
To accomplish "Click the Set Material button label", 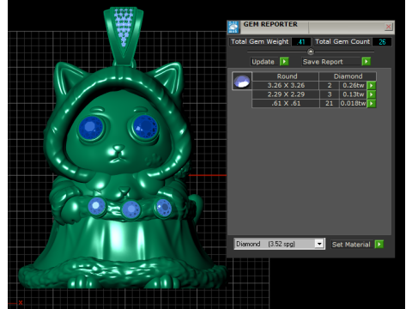I will [x=351, y=245].
